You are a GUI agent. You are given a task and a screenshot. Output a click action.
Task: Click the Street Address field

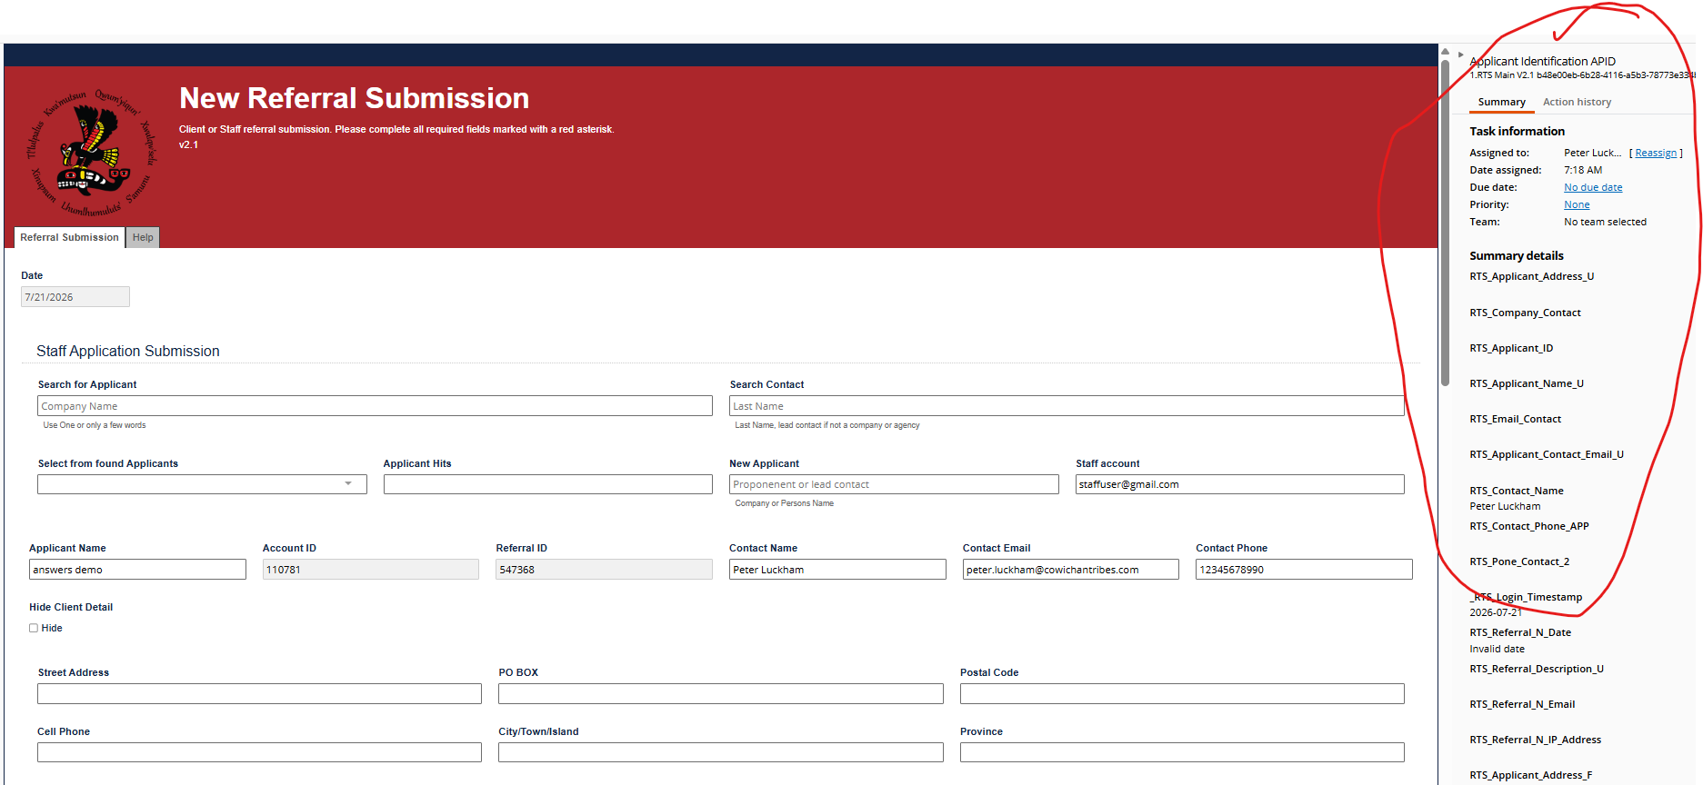[x=259, y=694]
